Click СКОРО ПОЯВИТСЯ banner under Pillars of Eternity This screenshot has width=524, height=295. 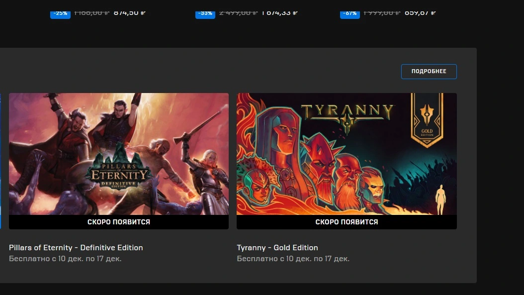pyautogui.click(x=119, y=222)
